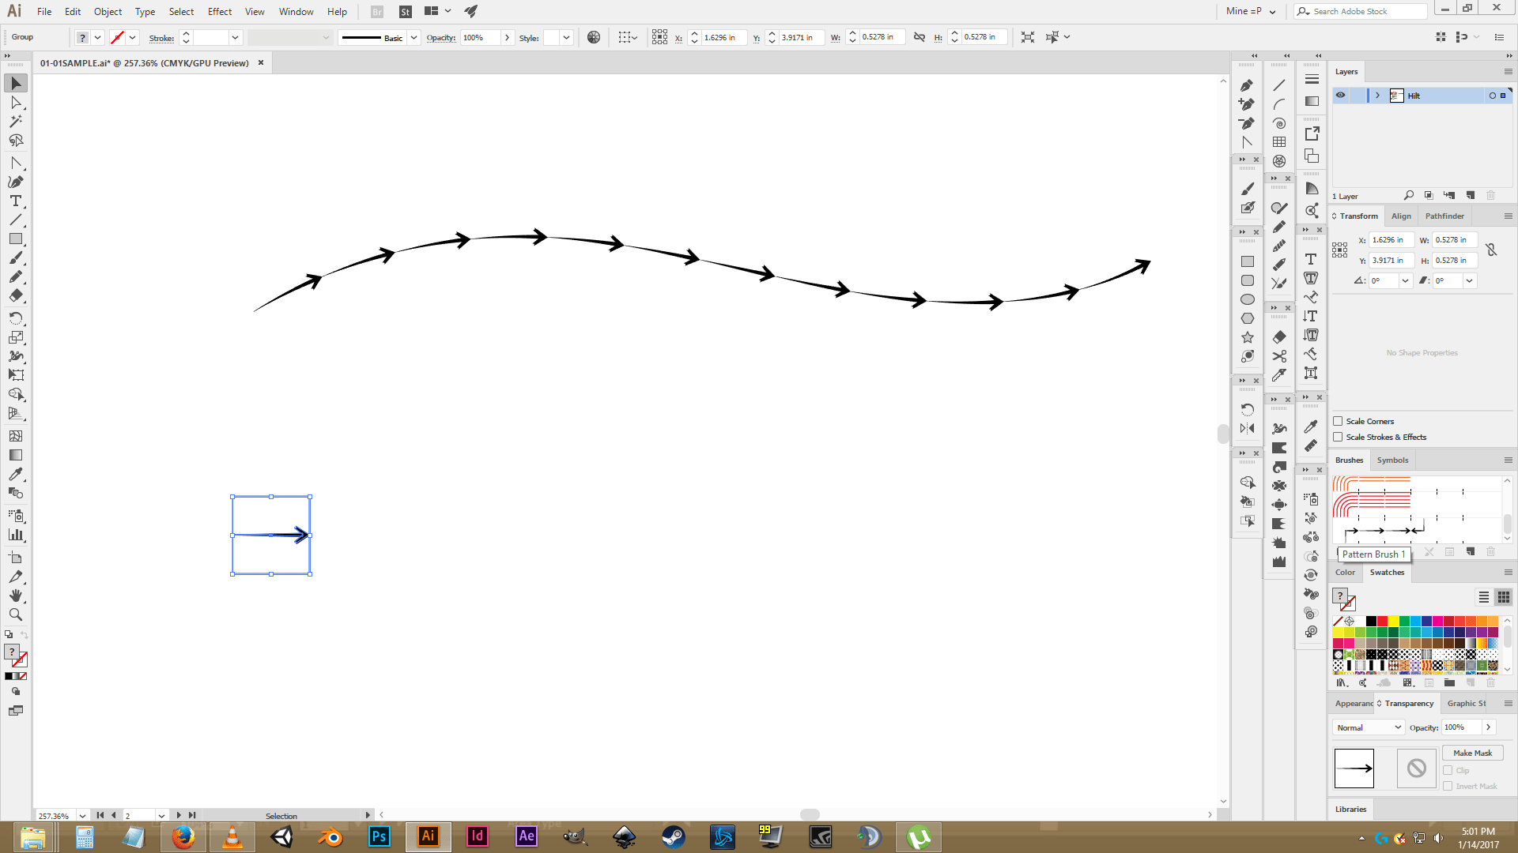Viewport: 1518px width, 853px height.
Task: Select the Gradient tool
Action: [x=15, y=454]
